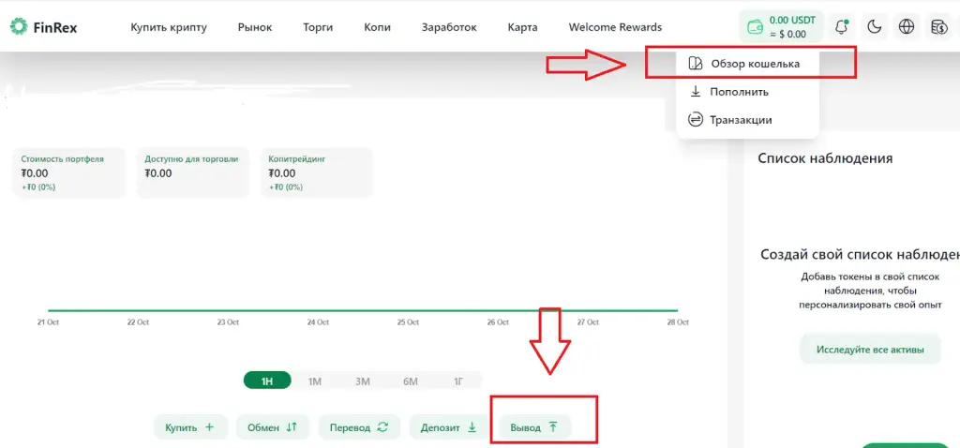Go to Рынок menu

[255, 27]
